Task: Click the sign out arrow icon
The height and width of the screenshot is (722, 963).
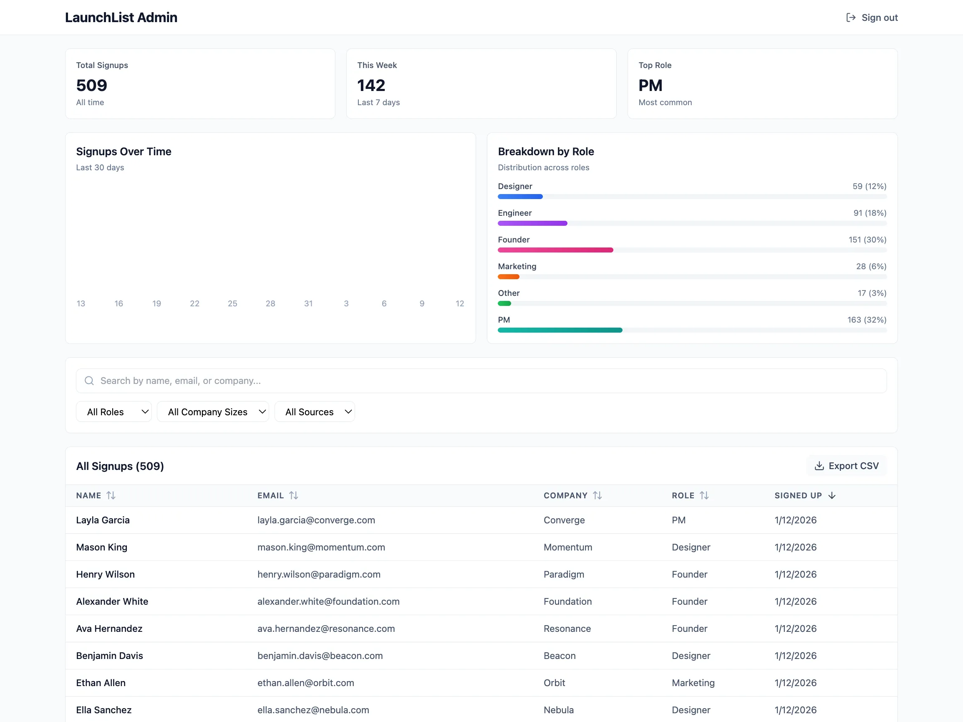Action: tap(851, 18)
